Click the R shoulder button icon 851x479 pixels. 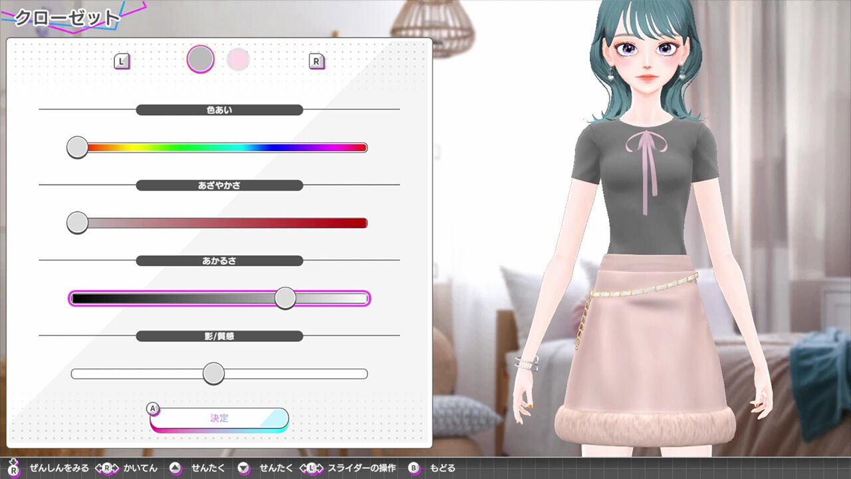(x=318, y=61)
